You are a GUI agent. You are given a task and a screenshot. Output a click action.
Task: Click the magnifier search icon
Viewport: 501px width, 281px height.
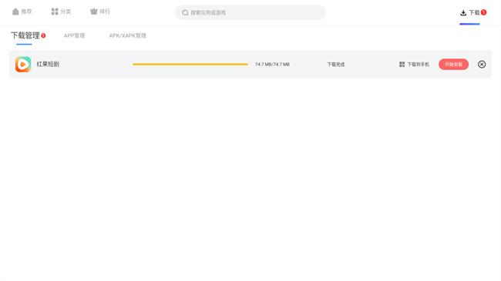[x=185, y=13]
